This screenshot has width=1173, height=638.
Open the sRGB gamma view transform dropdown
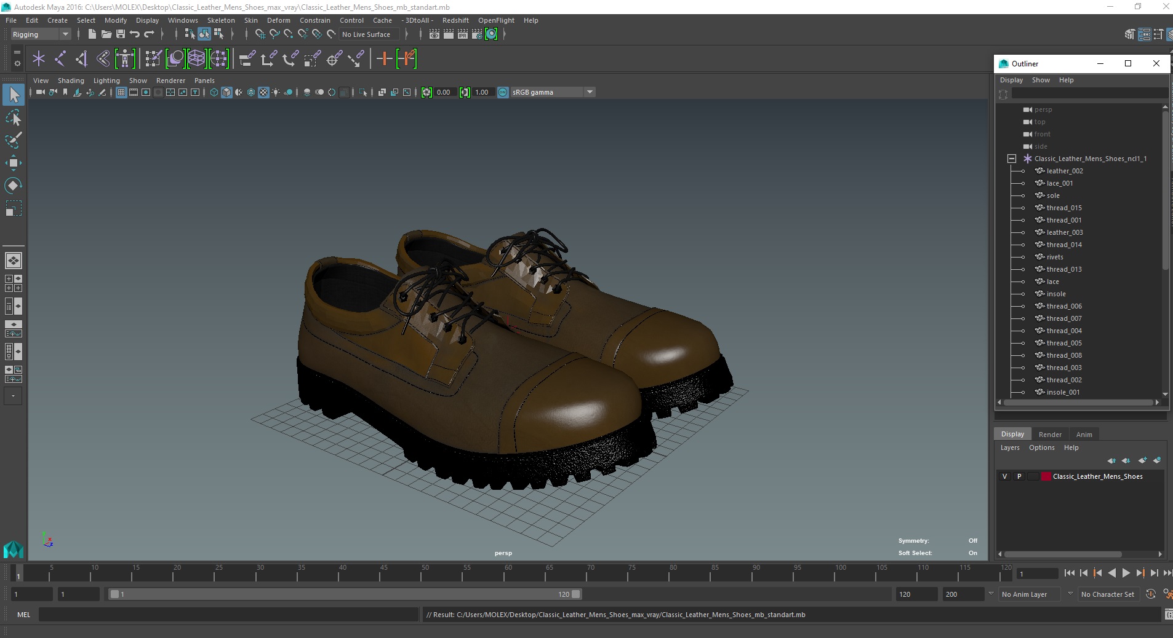590,92
